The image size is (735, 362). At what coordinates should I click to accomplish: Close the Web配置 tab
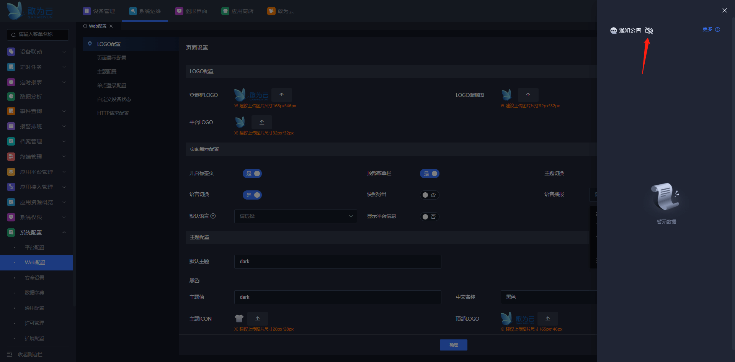click(111, 26)
